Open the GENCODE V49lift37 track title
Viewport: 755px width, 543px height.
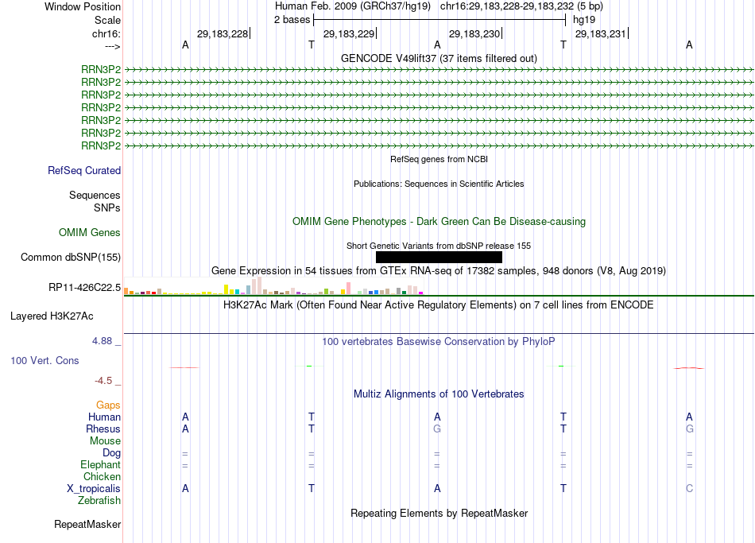[x=439, y=58]
